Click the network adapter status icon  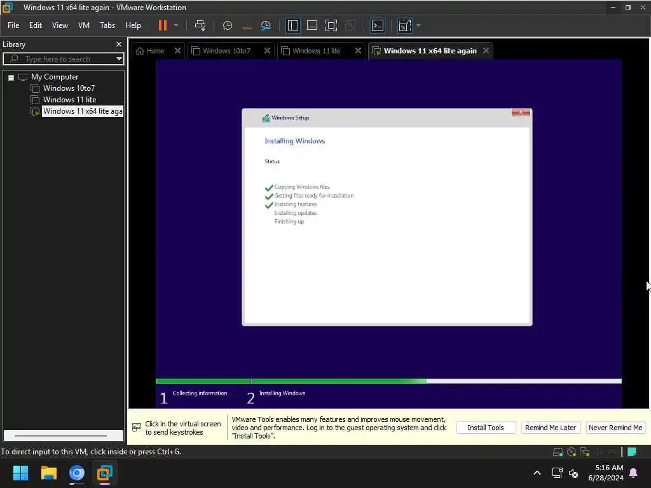point(585,452)
